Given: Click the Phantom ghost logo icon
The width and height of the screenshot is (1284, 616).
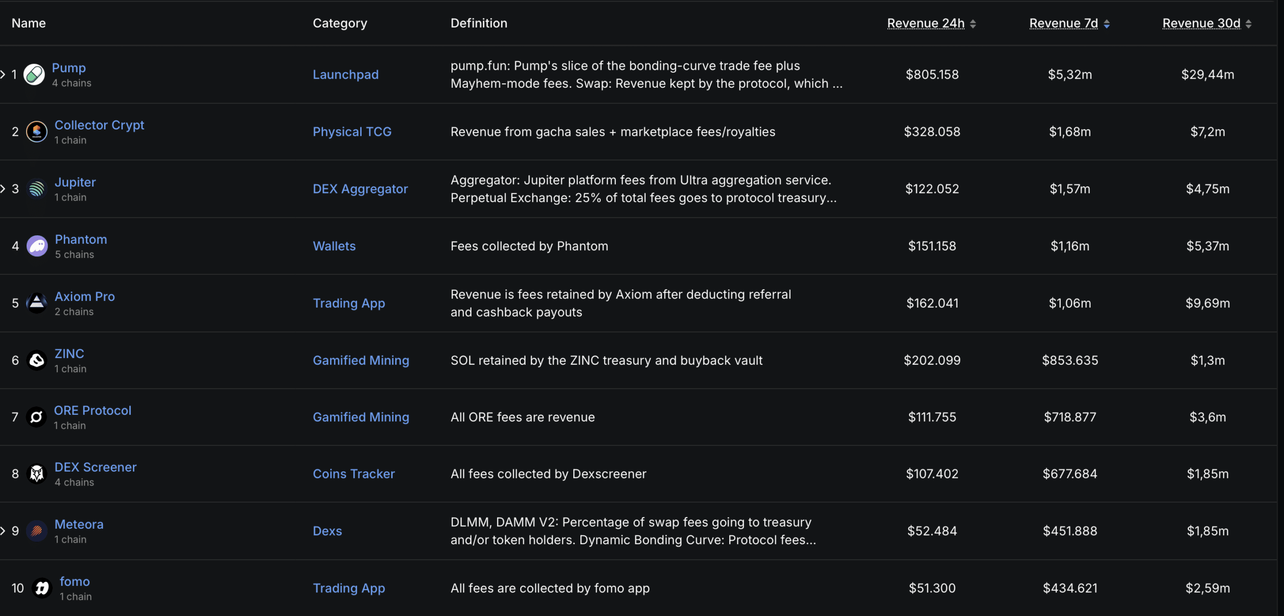Looking at the screenshot, I should point(37,246).
